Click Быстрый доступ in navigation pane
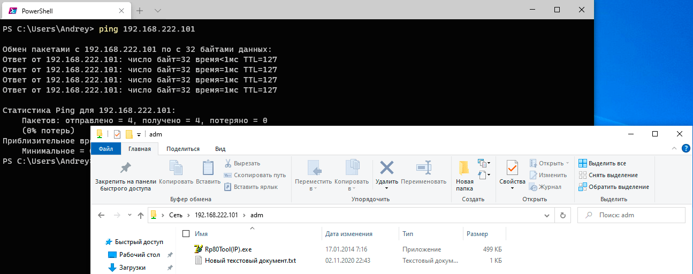Viewport: 693px width, 274px height. (139, 242)
